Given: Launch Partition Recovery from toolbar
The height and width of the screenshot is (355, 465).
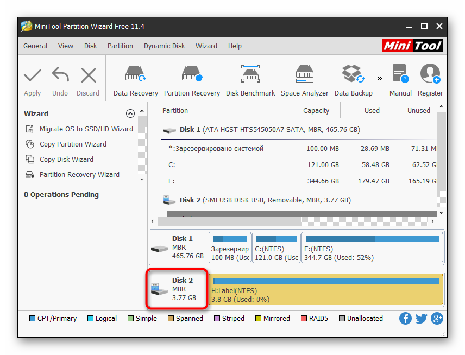Looking at the screenshot, I should (x=192, y=80).
